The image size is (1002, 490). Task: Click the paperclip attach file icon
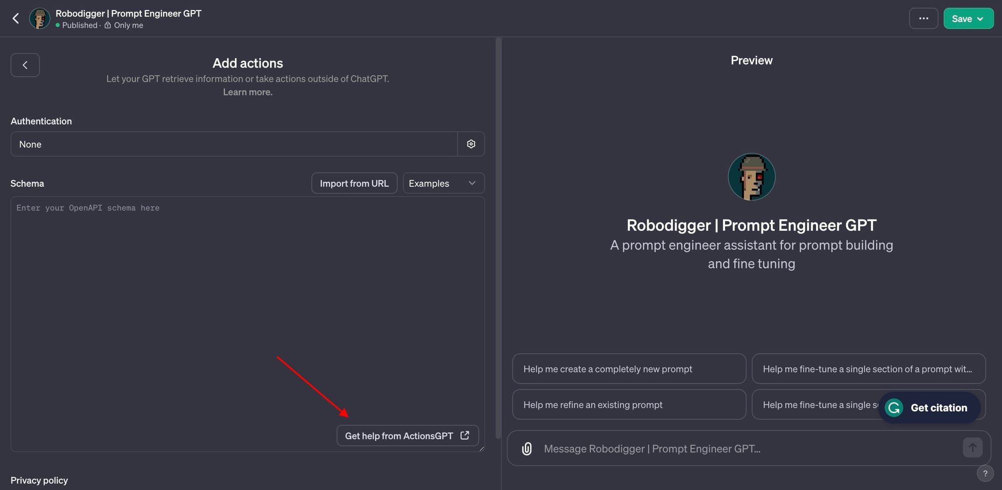(x=527, y=448)
